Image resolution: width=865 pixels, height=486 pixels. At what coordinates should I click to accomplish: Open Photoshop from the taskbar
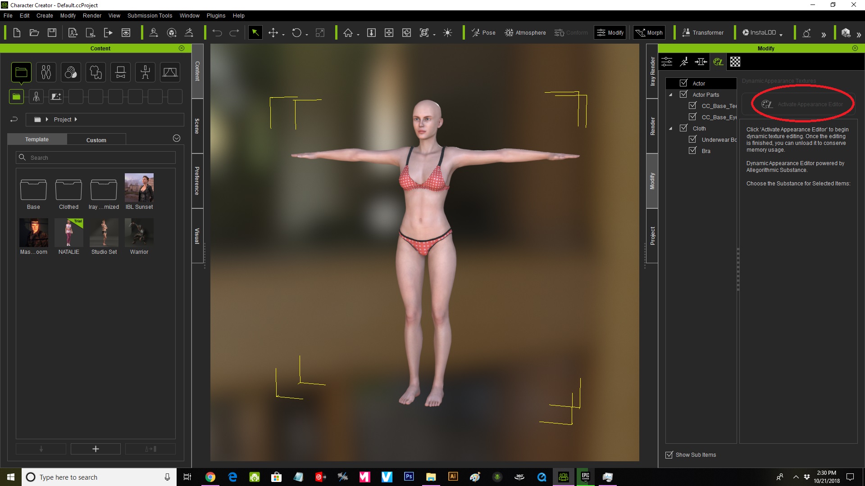pos(409,477)
